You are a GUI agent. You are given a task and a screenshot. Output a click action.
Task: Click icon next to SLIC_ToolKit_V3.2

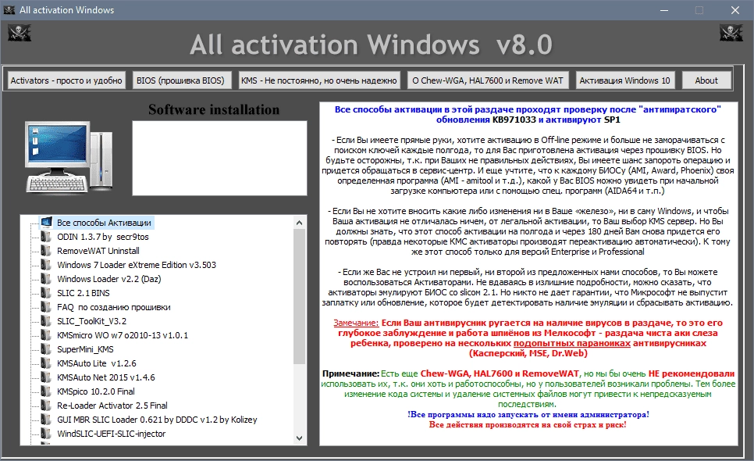tap(46, 321)
